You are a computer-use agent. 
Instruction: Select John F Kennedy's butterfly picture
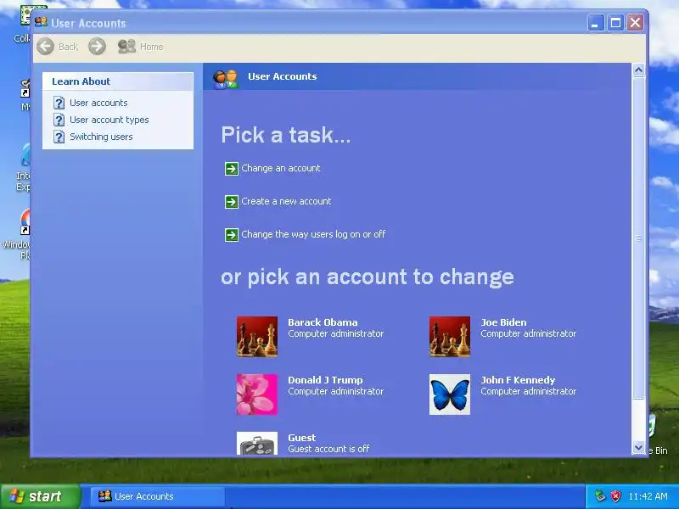(450, 394)
